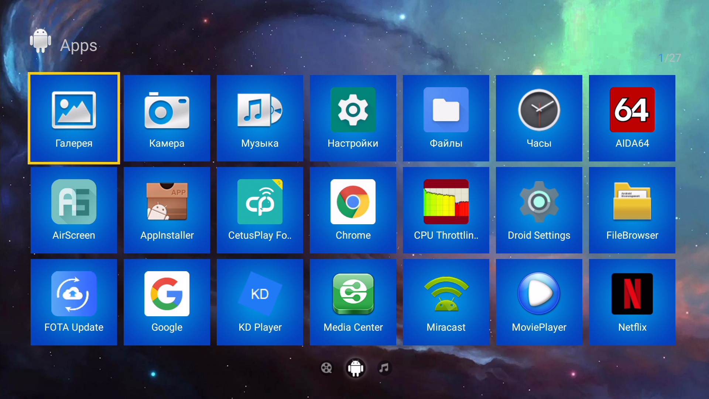Screen dimensions: 709x399
Task: Select the Android apps category tab
Action: (356, 368)
